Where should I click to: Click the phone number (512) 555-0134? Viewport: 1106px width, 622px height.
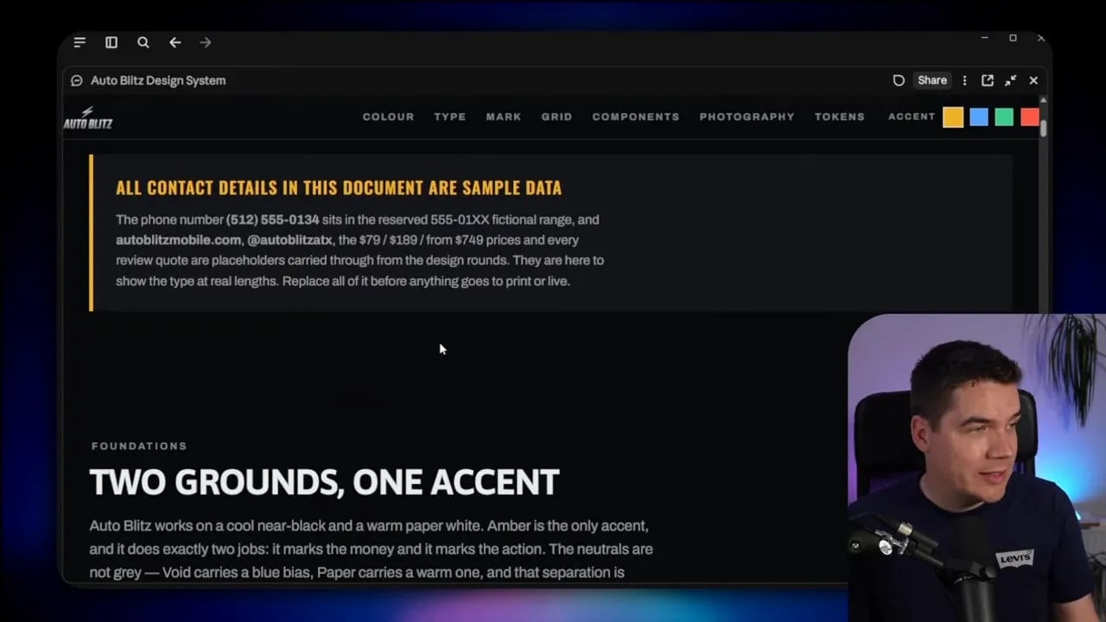(x=272, y=219)
